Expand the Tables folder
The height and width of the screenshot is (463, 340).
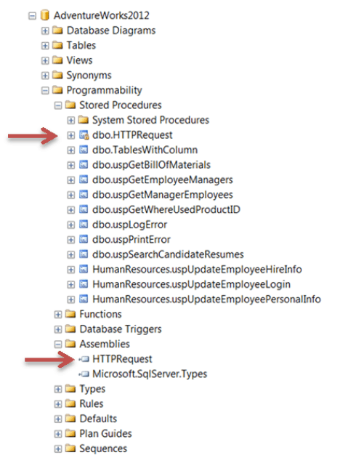point(45,46)
